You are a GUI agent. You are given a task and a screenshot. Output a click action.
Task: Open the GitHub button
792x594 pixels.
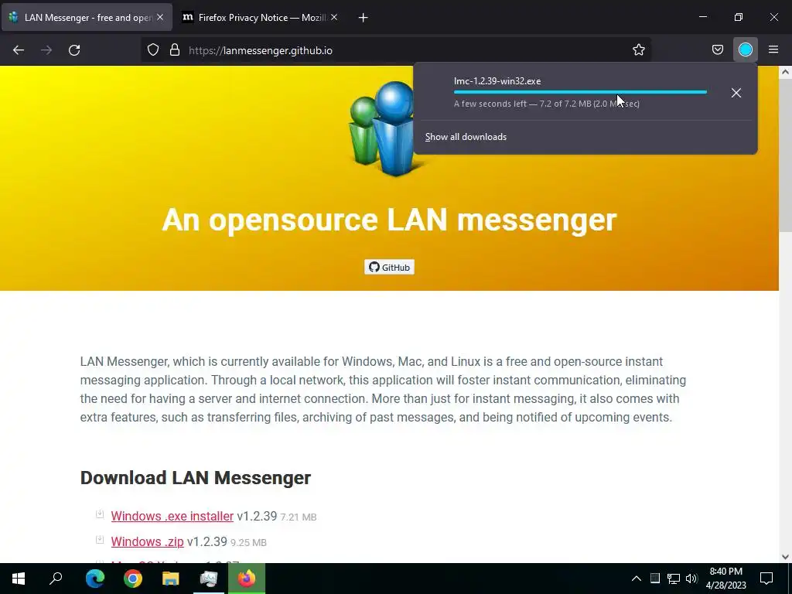[390, 267]
